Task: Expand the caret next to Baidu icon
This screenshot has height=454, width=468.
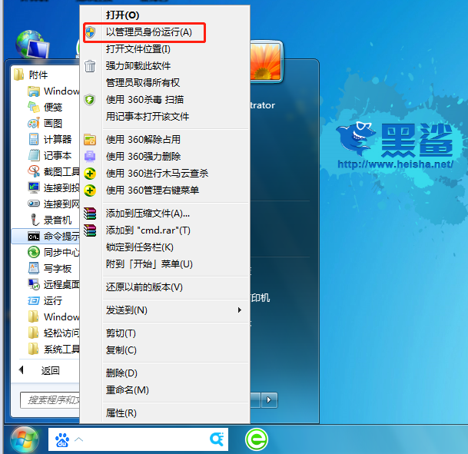Action: 79,439
